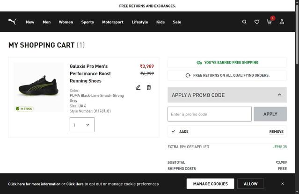Delete cart item with trash icon
This screenshot has height=194, width=299.
tap(149, 87)
